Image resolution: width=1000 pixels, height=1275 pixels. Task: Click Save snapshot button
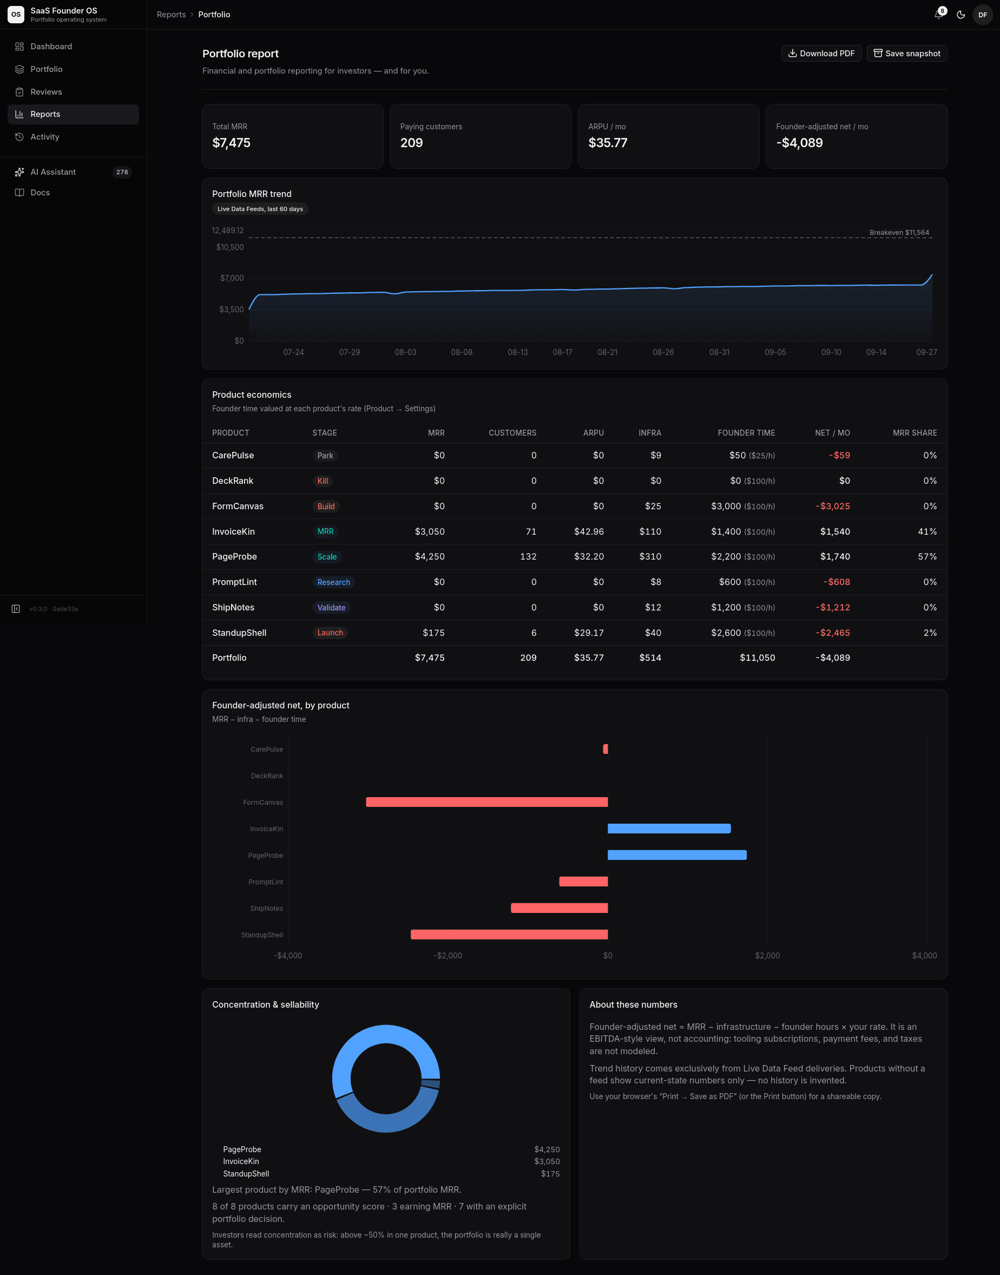[906, 53]
